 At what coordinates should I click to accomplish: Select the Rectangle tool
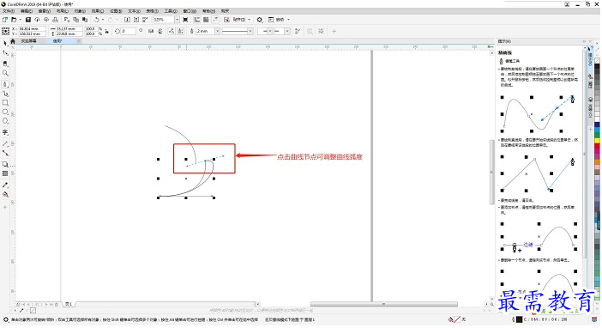5,103
